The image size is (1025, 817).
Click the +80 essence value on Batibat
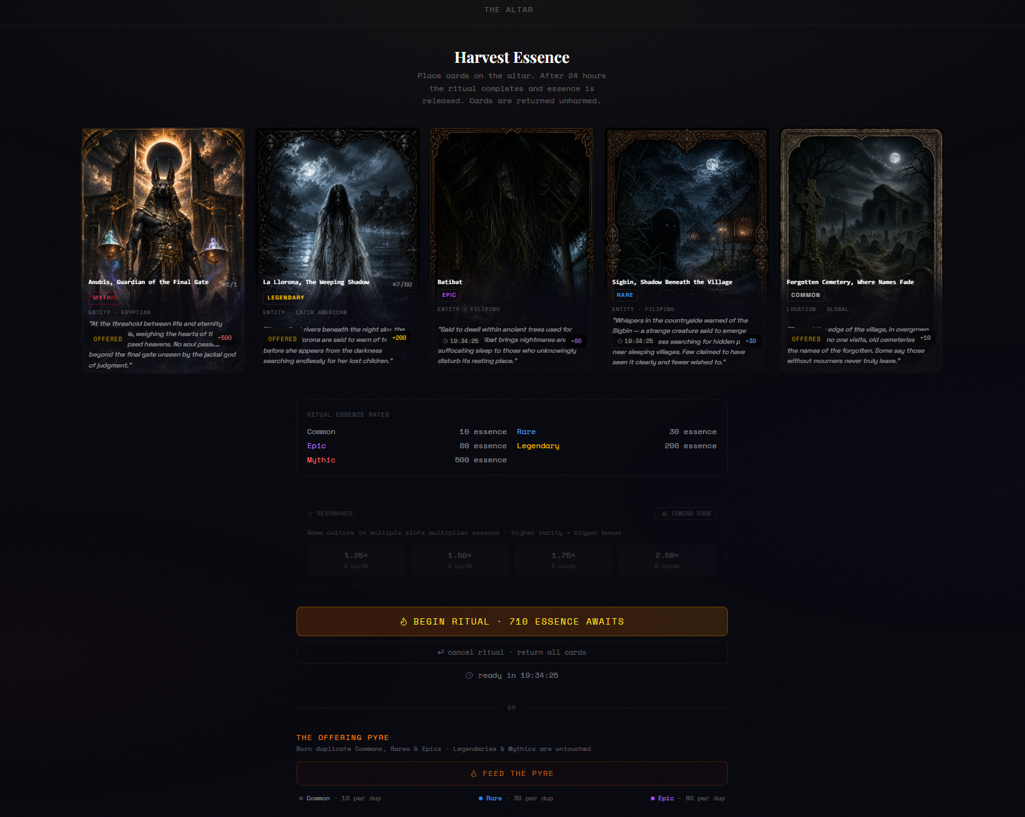(576, 341)
